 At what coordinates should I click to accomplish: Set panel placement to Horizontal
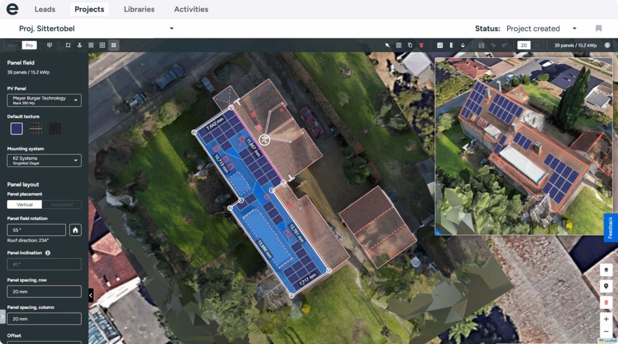[62, 205]
